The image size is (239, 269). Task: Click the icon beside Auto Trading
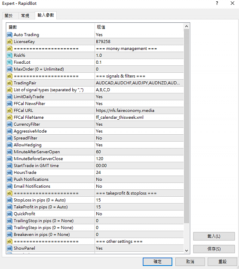tap(9, 35)
